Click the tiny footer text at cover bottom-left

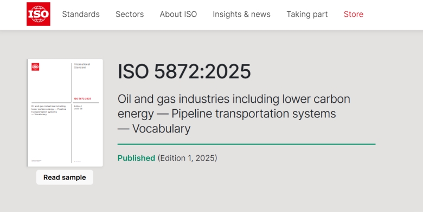coord(36,161)
